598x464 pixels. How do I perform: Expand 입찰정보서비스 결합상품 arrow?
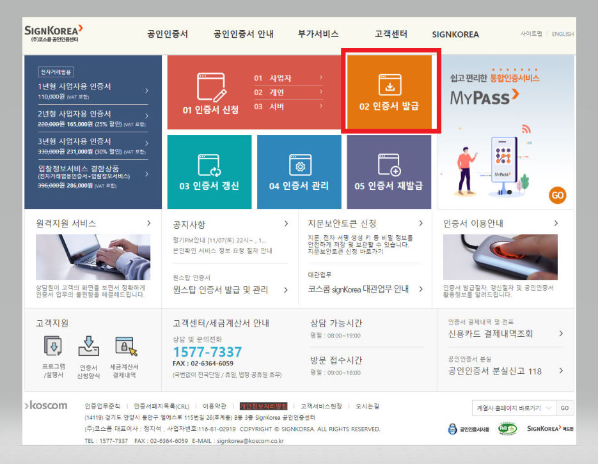[x=147, y=174]
